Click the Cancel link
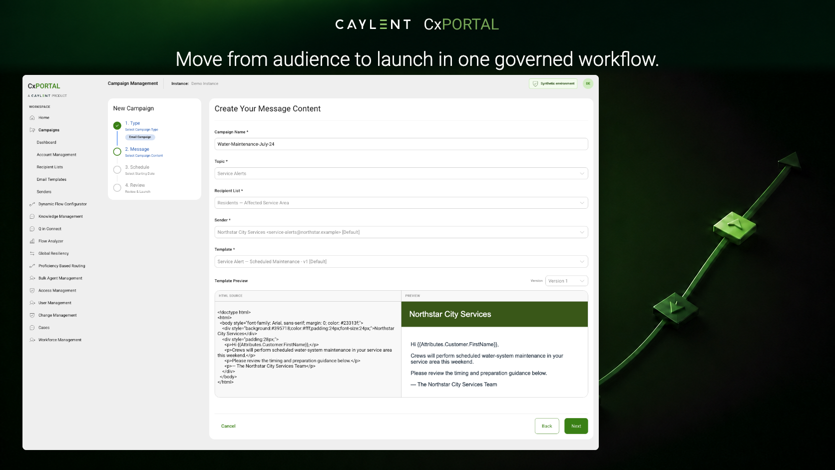The height and width of the screenshot is (470, 835). point(228,426)
